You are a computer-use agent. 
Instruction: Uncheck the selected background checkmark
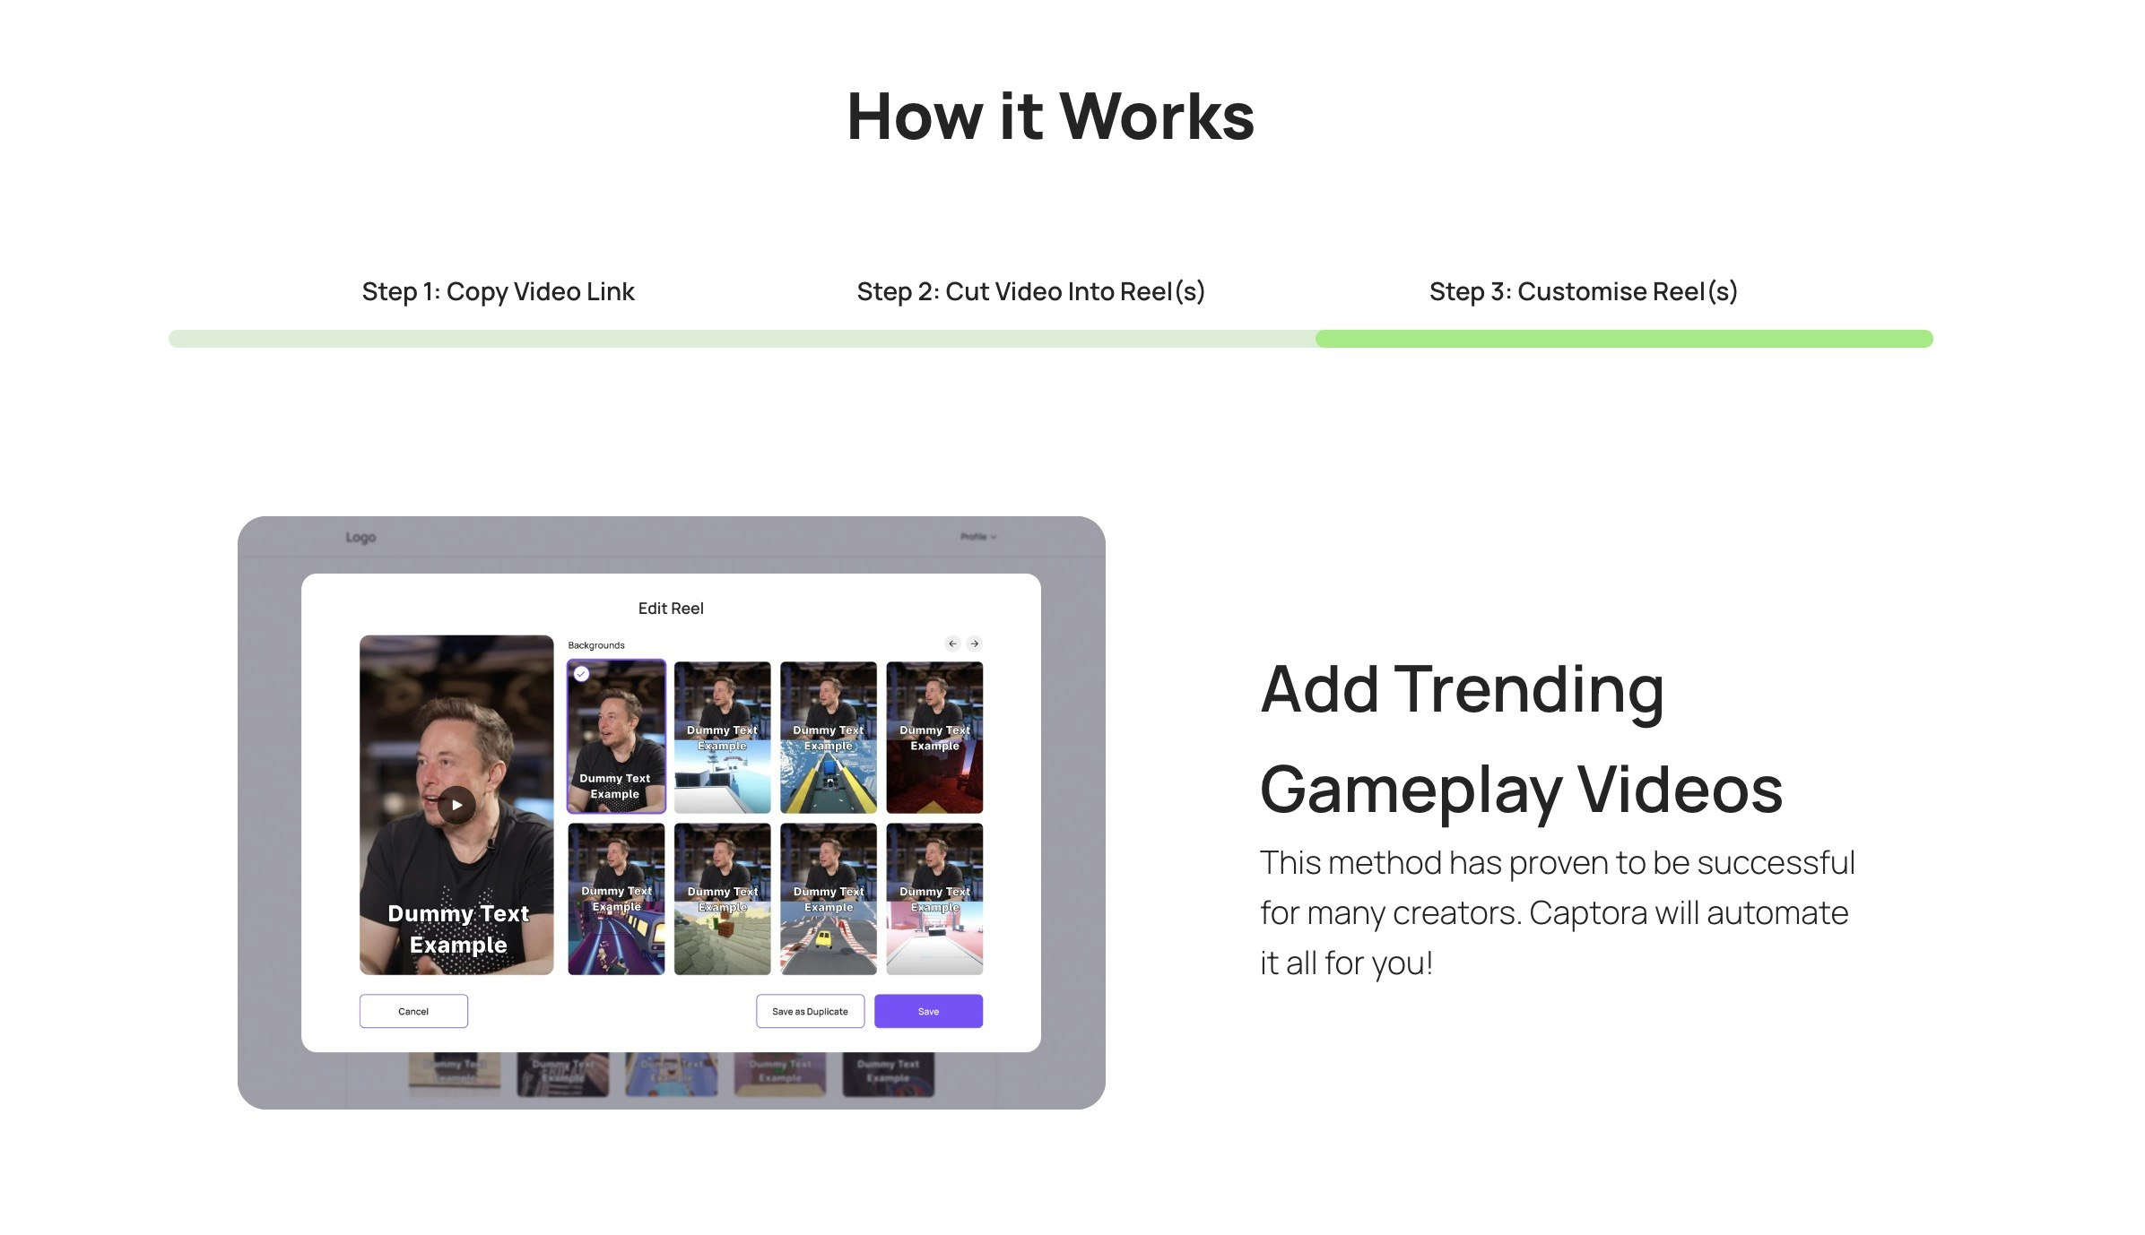[x=581, y=674]
